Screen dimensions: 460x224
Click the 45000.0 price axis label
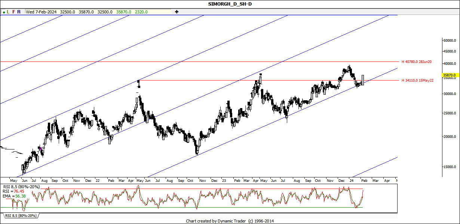click(x=449, y=51)
